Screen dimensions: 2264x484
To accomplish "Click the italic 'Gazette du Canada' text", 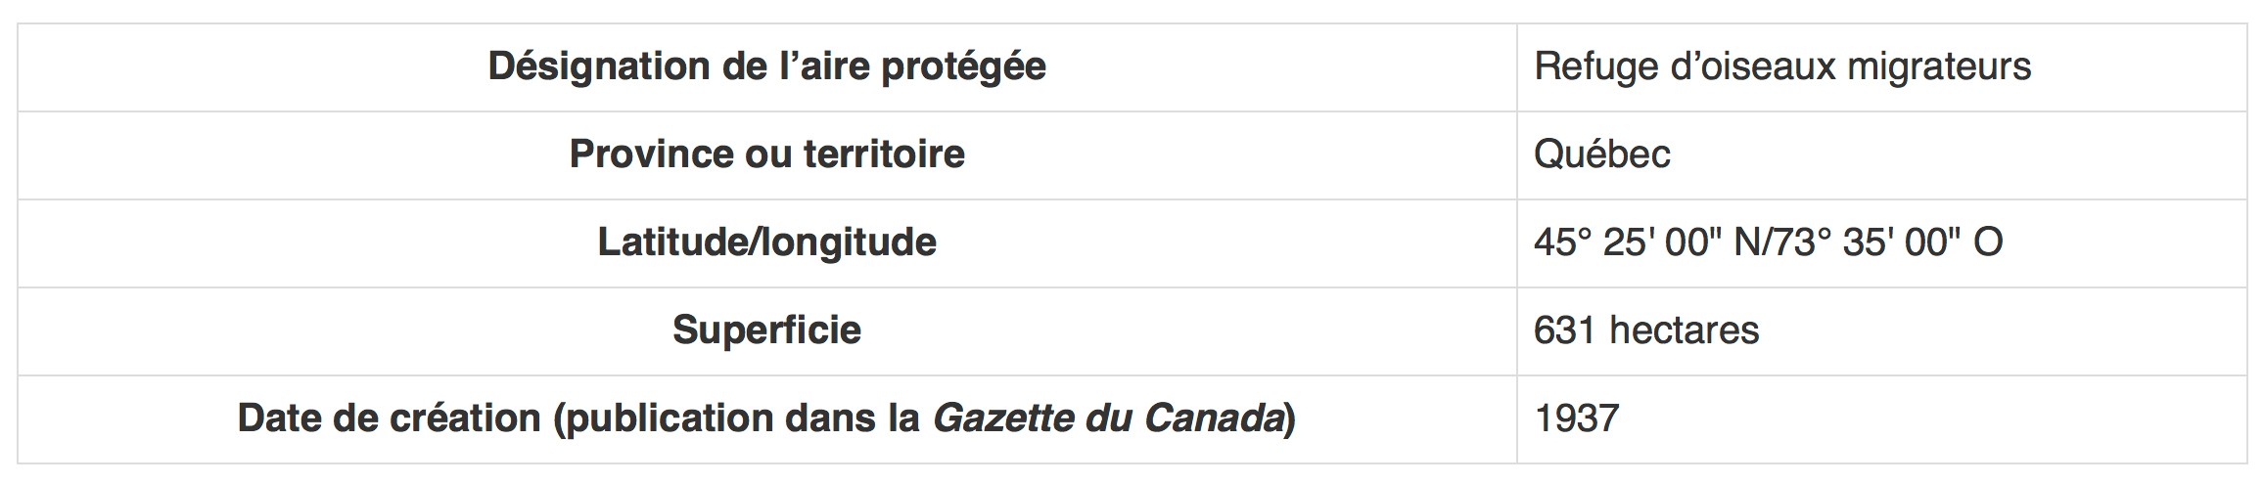I will (1109, 418).
